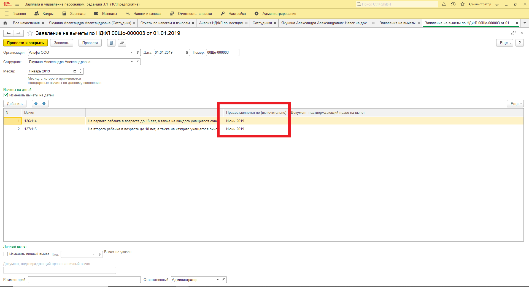Expand the Сотрудник dropdown list
This screenshot has height=287, width=529.
pos(132,62)
